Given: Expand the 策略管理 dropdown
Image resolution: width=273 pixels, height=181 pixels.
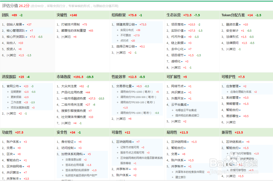Looking at the screenshot, I should click(240, 104).
